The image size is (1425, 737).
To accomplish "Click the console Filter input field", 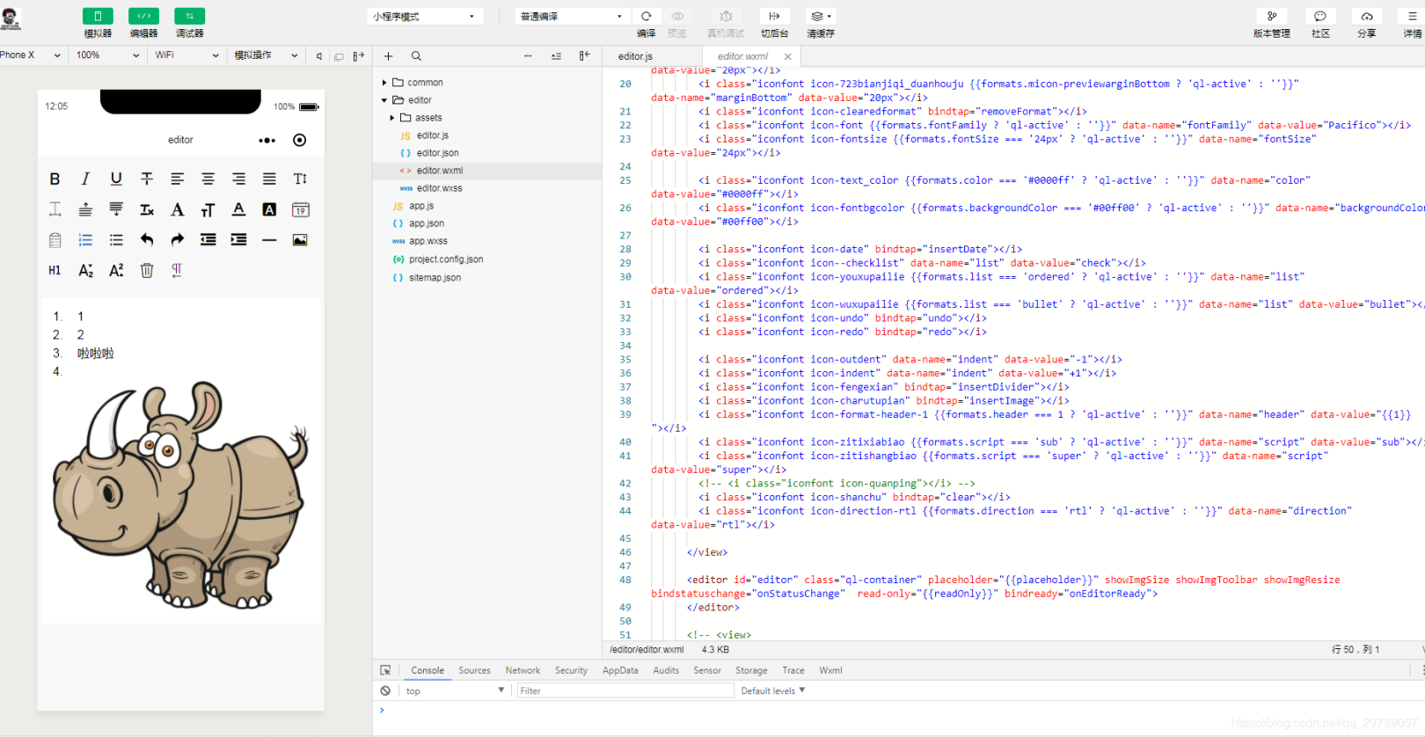I will click(625, 691).
